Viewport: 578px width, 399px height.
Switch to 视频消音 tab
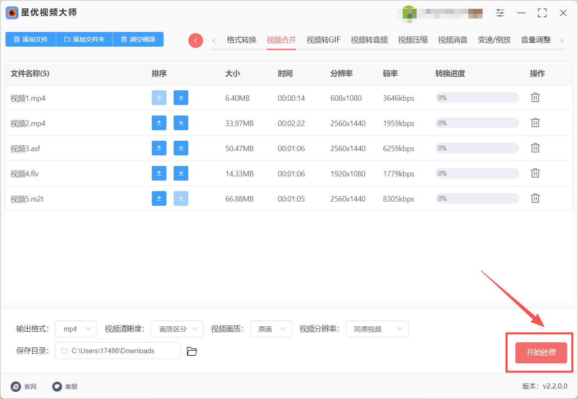[x=453, y=40]
